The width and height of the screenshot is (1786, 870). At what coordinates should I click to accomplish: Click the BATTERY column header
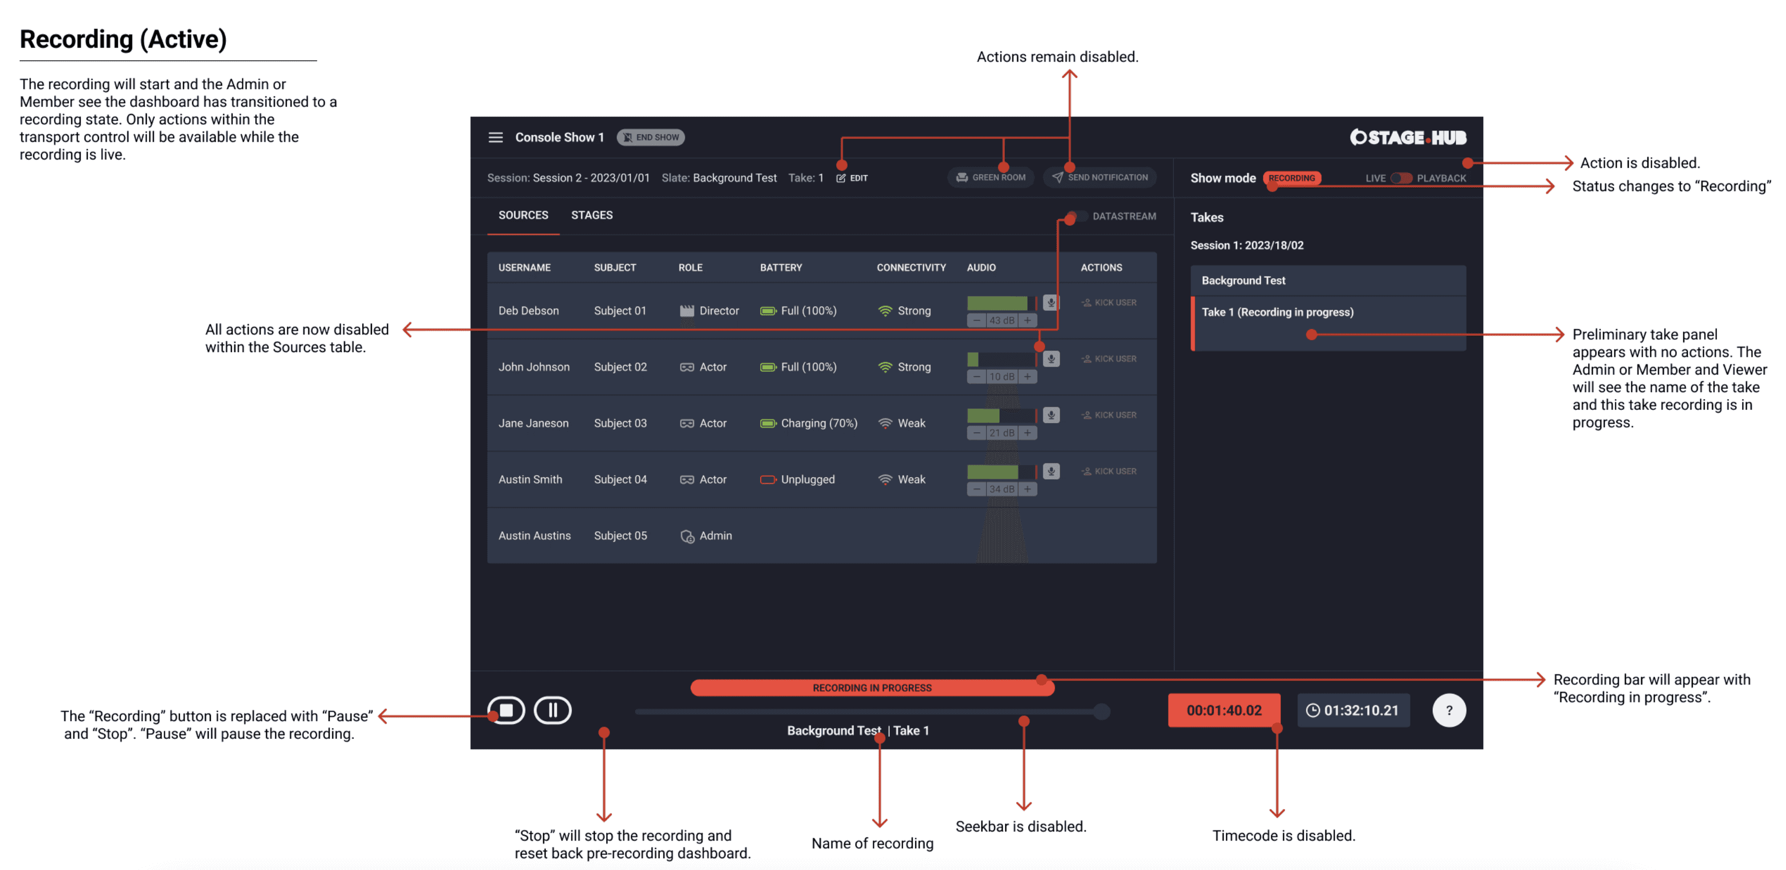[x=781, y=268]
